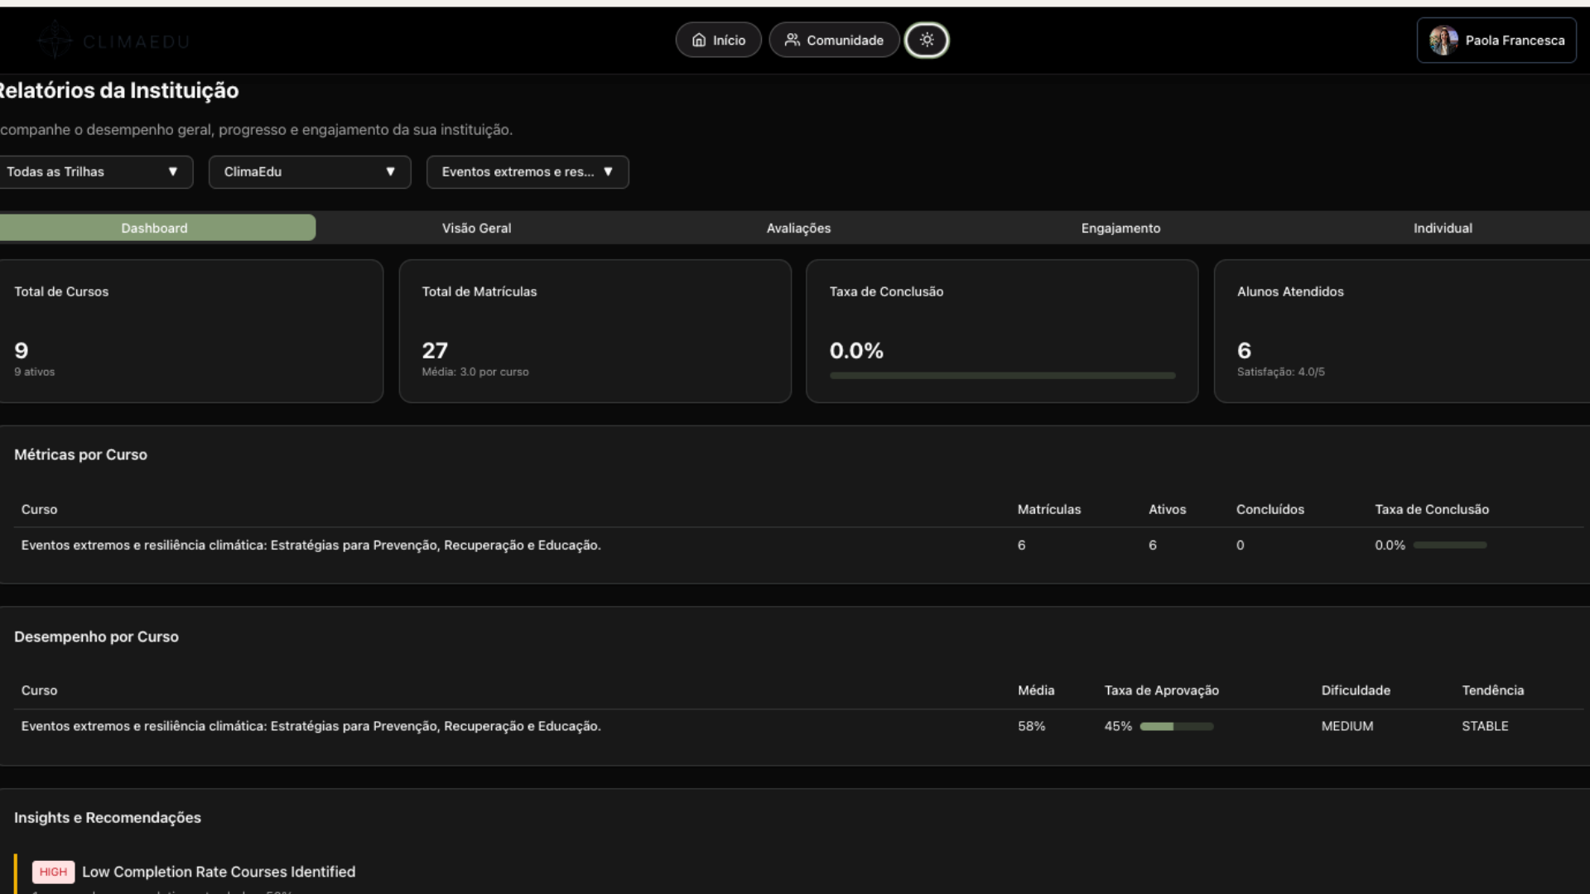Click the 9 ativos label
1590x894 pixels.
[x=34, y=372]
